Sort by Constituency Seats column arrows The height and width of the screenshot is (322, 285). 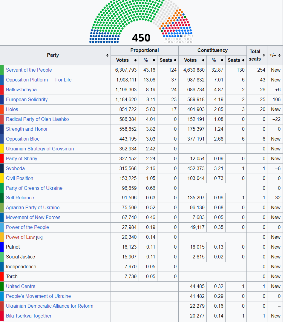[x=243, y=60]
